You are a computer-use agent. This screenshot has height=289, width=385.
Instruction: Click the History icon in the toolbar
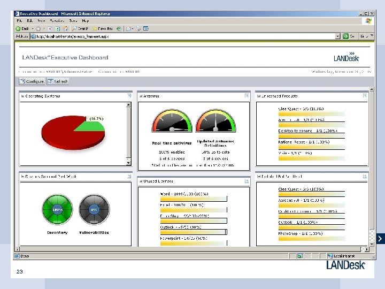(119, 29)
